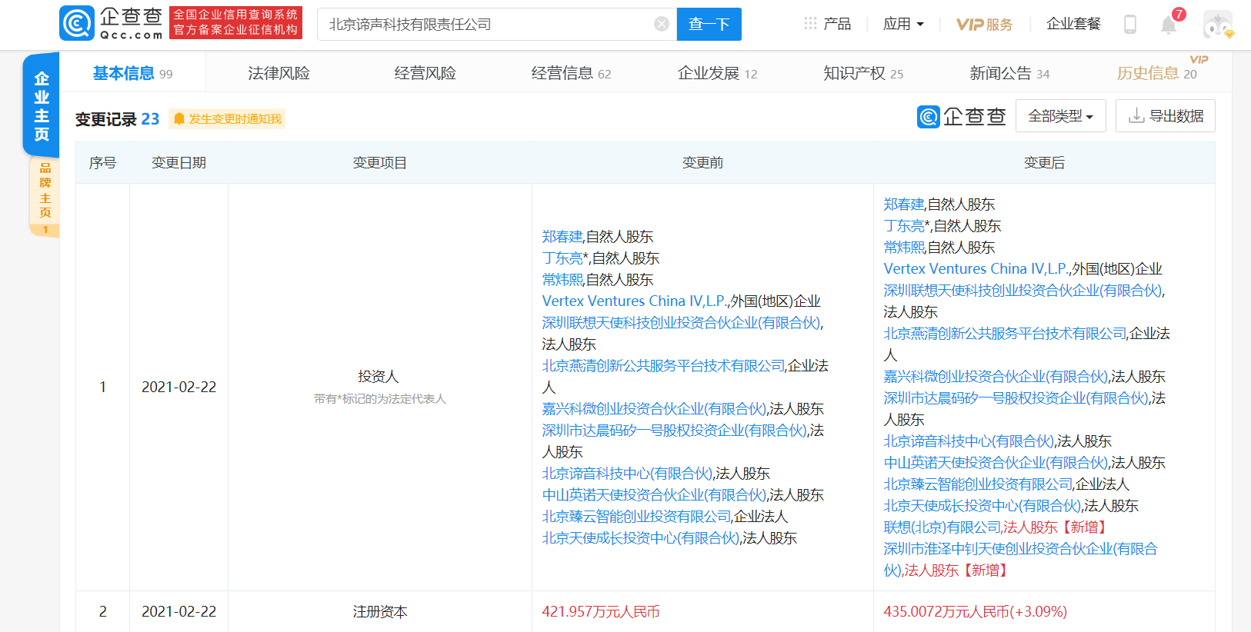Click the 查一下 search button
The image size is (1251, 632).
point(709,24)
